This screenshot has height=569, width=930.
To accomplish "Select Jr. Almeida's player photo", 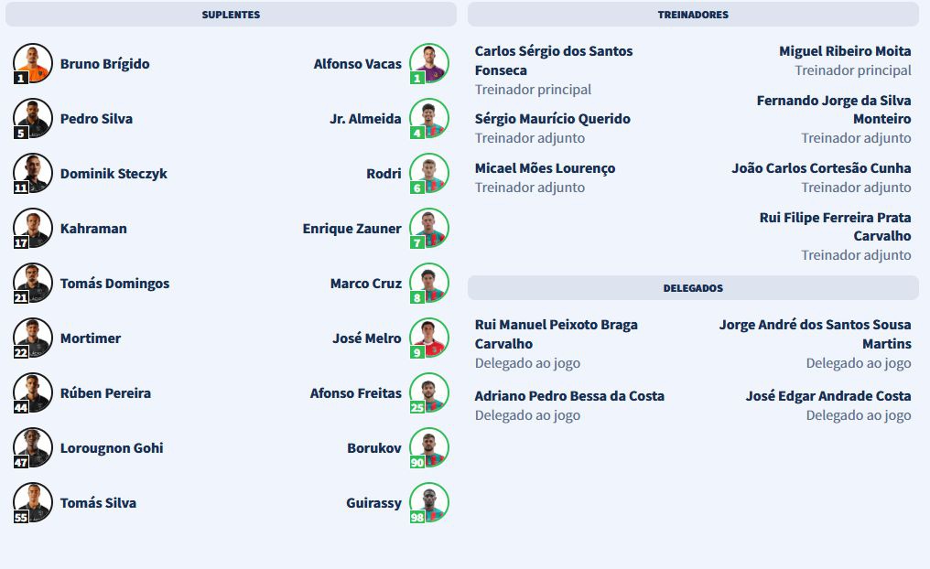I will tap(428, 118).
